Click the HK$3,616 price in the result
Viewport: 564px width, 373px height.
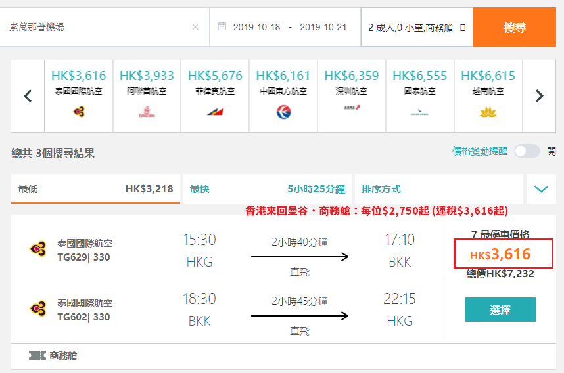click(x=500, y=254)
